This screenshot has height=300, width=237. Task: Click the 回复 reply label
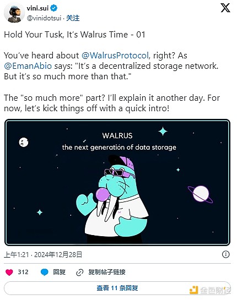(x=60, y=272)
